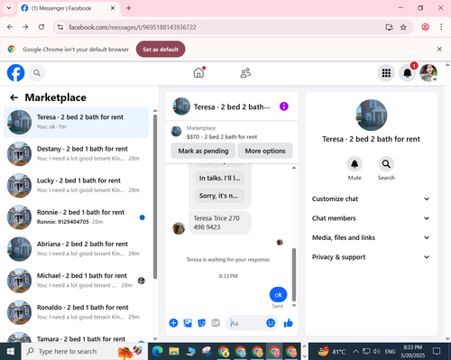Choose quick reply 'Sorry, it's n...'

tap(219, 196)
